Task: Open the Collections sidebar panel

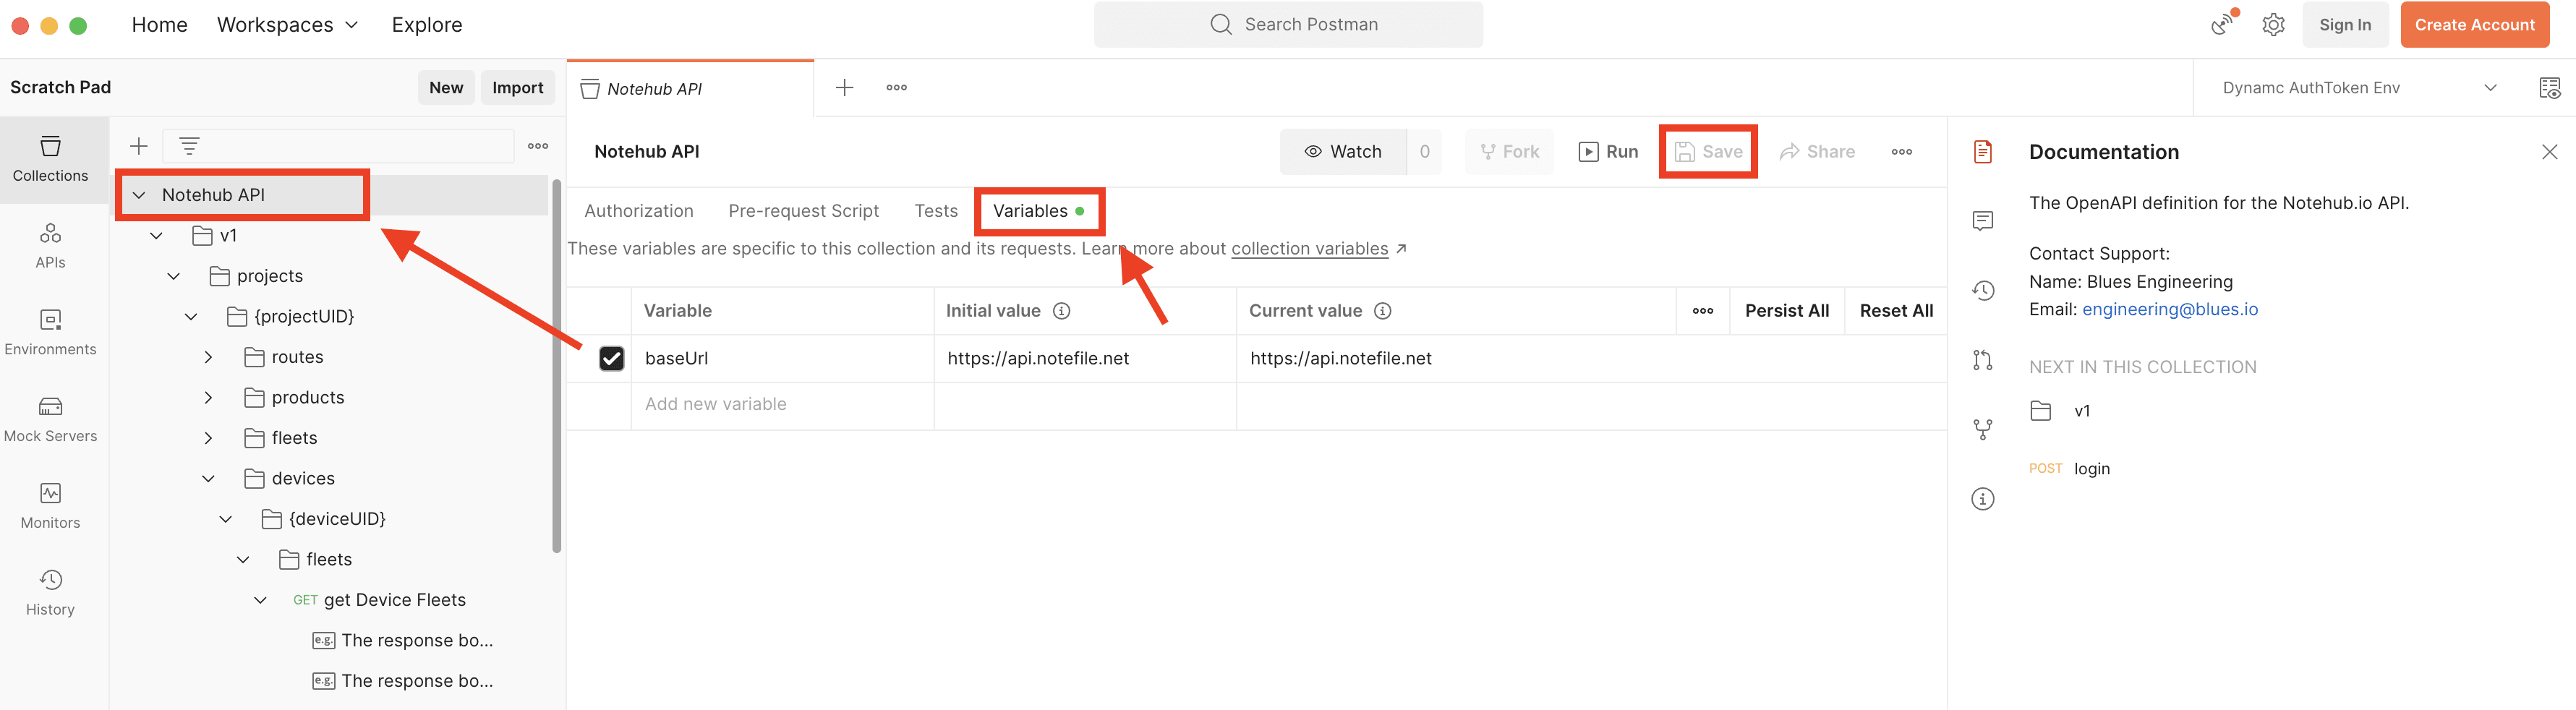Action: coord(51,160)
